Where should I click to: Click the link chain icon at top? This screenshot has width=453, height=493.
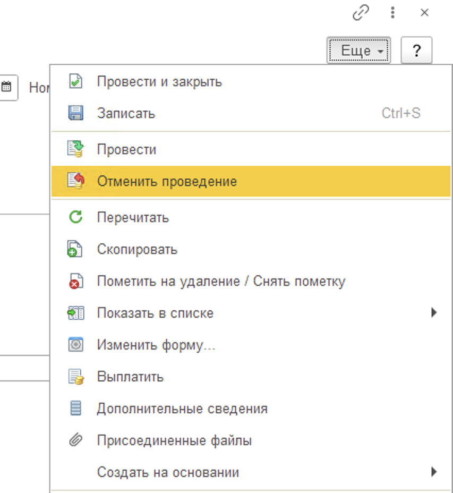pos(361,13)
